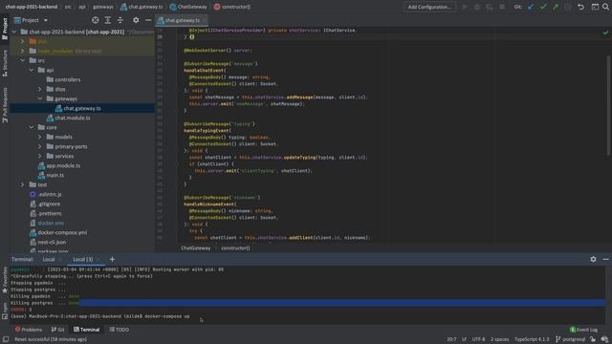Expand the services folder
The height and width of the screenshot is (344, 612).
(40, 156)
